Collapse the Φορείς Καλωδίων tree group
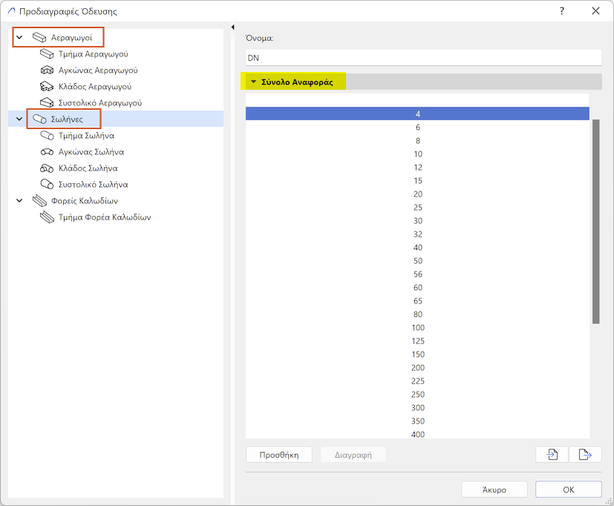Image resolution: width=614 pixels, height=506 pixels. pyautogui.click(x=19, y=201)
